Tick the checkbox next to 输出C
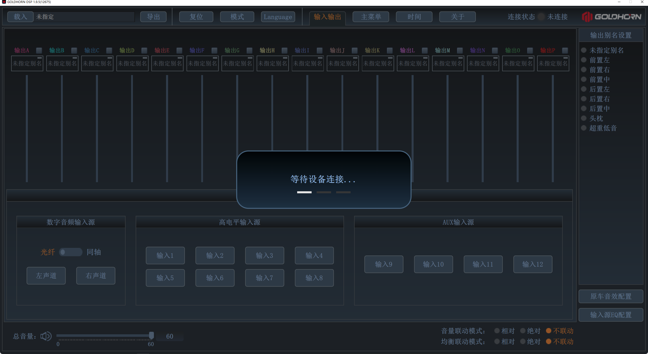 point(109,50)
